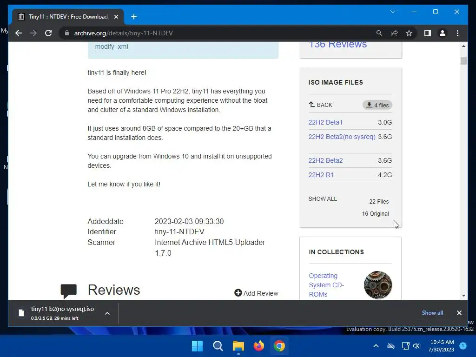
Task: Open File Explorer from taskbar
Action: click(x=238, y=346)
